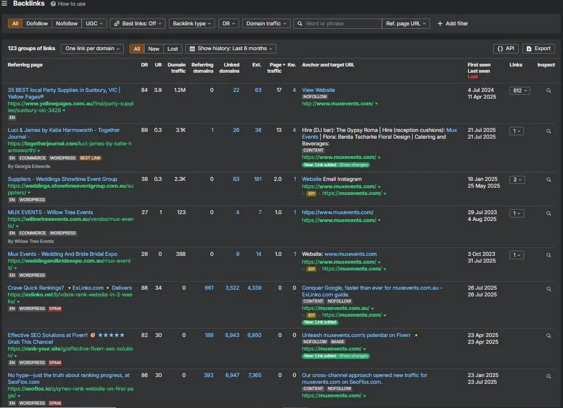This screenshot has height=408, width=563.
Task: Click 661 referring domains in ExLinko row
Action: pos(209,287)
